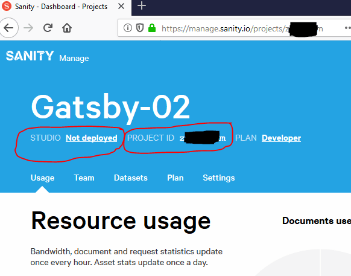
Task: View the green padlock connection details
Action: point(152,28)
